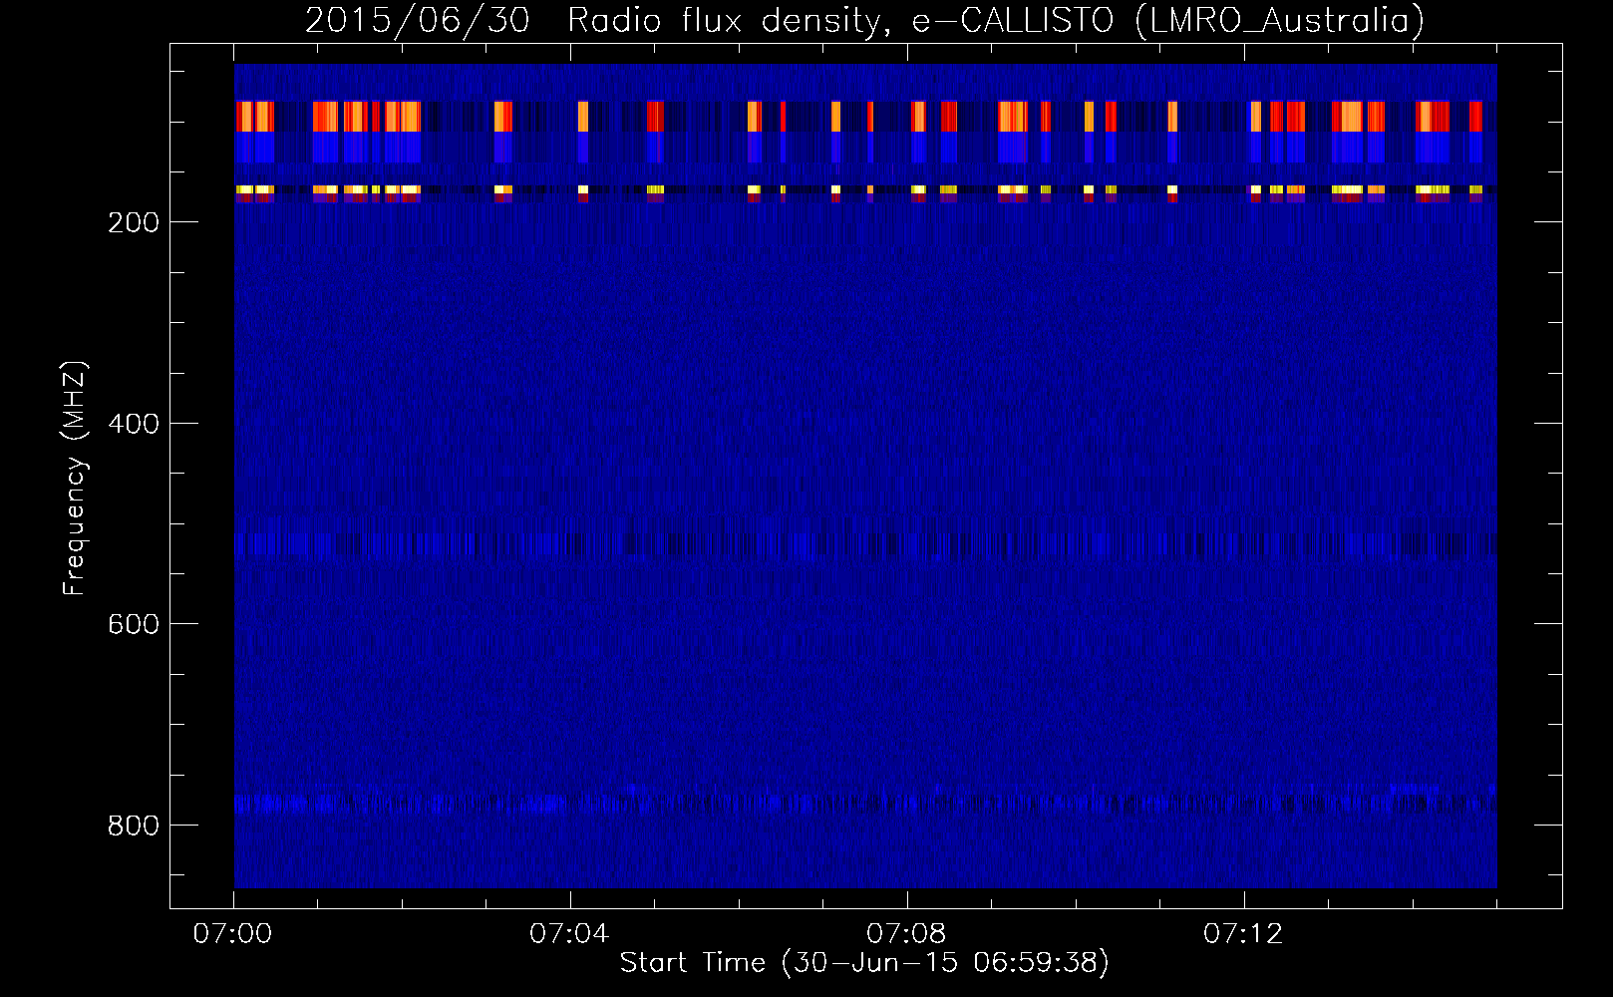This screenshot has height=997, width=1613.
Task: Click the 07:04 time tick label
Action: [x=569, y=933]
